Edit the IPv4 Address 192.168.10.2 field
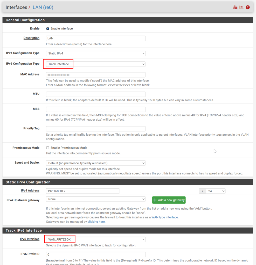This screenshot has width=256, height=265. [82, 191]
